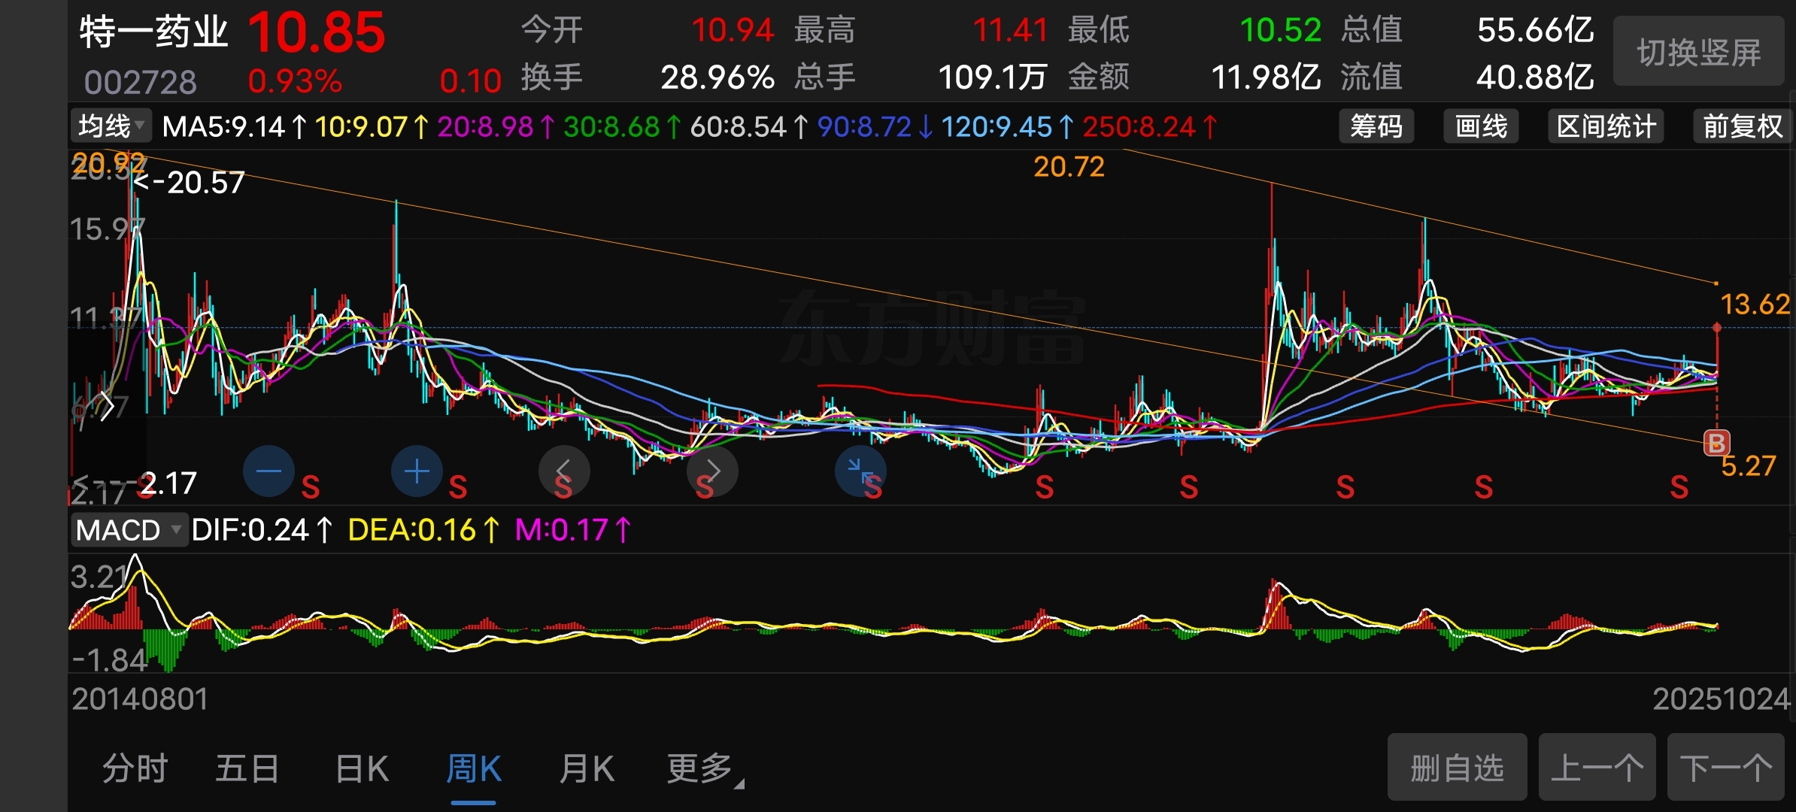Open 区间统计 range statistics
Image resolution: width=1796 pixels, height=812 pixels.
(1606, 126)
